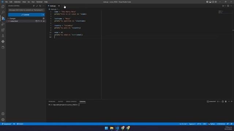Refresh the Source Control view
234x131 pixels.
pyautogui.click(x=40, y=6)
